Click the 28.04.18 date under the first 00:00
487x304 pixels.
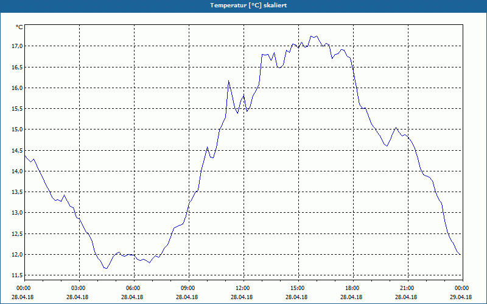tap(23, 297)
